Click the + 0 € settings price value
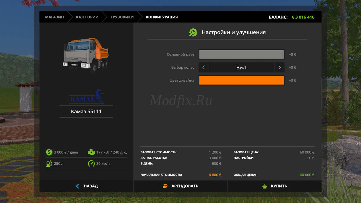 click(x=310, y=158)
